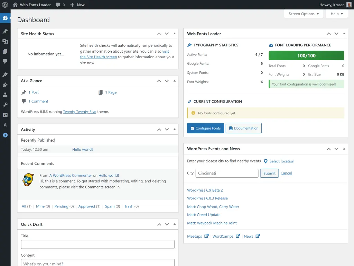354x266 pixels.
Task: Click the green 100/100 performance bar
Action: point(306,55)
